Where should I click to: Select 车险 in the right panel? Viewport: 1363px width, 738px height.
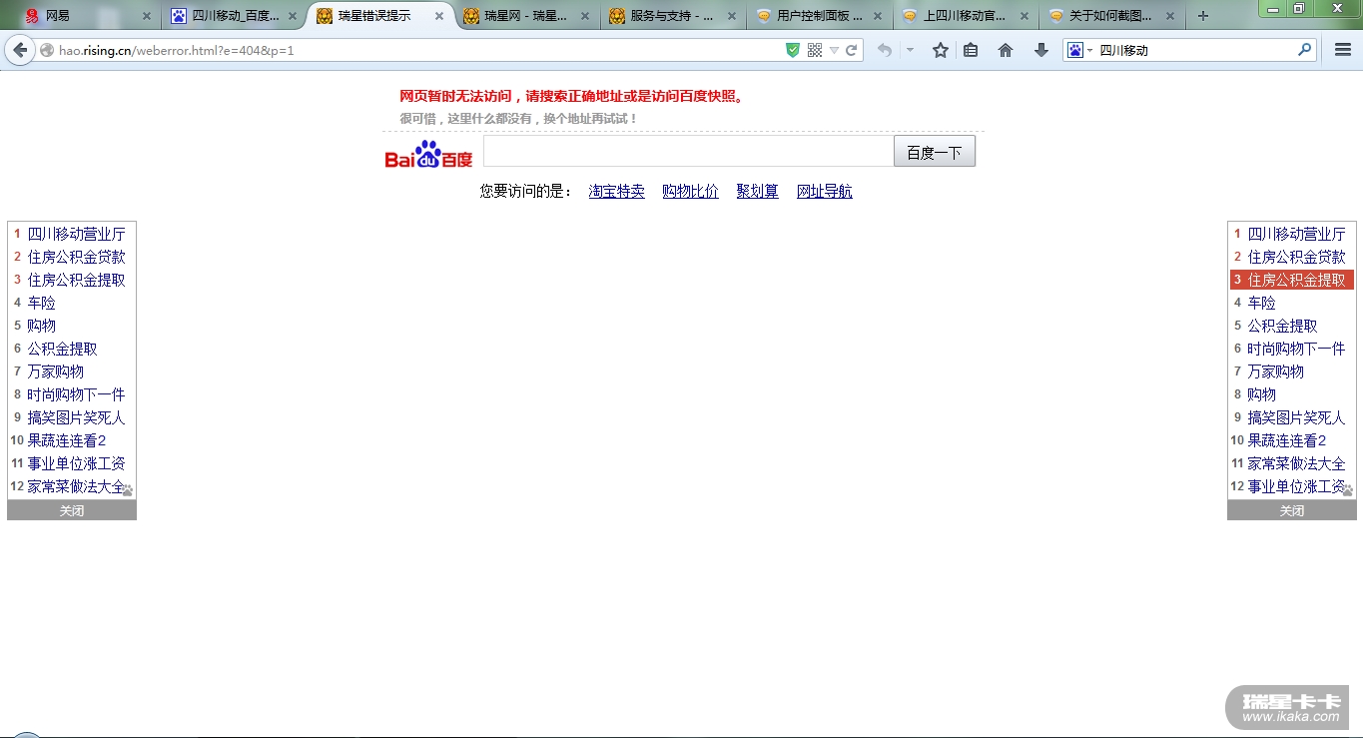coord(1261,303)
